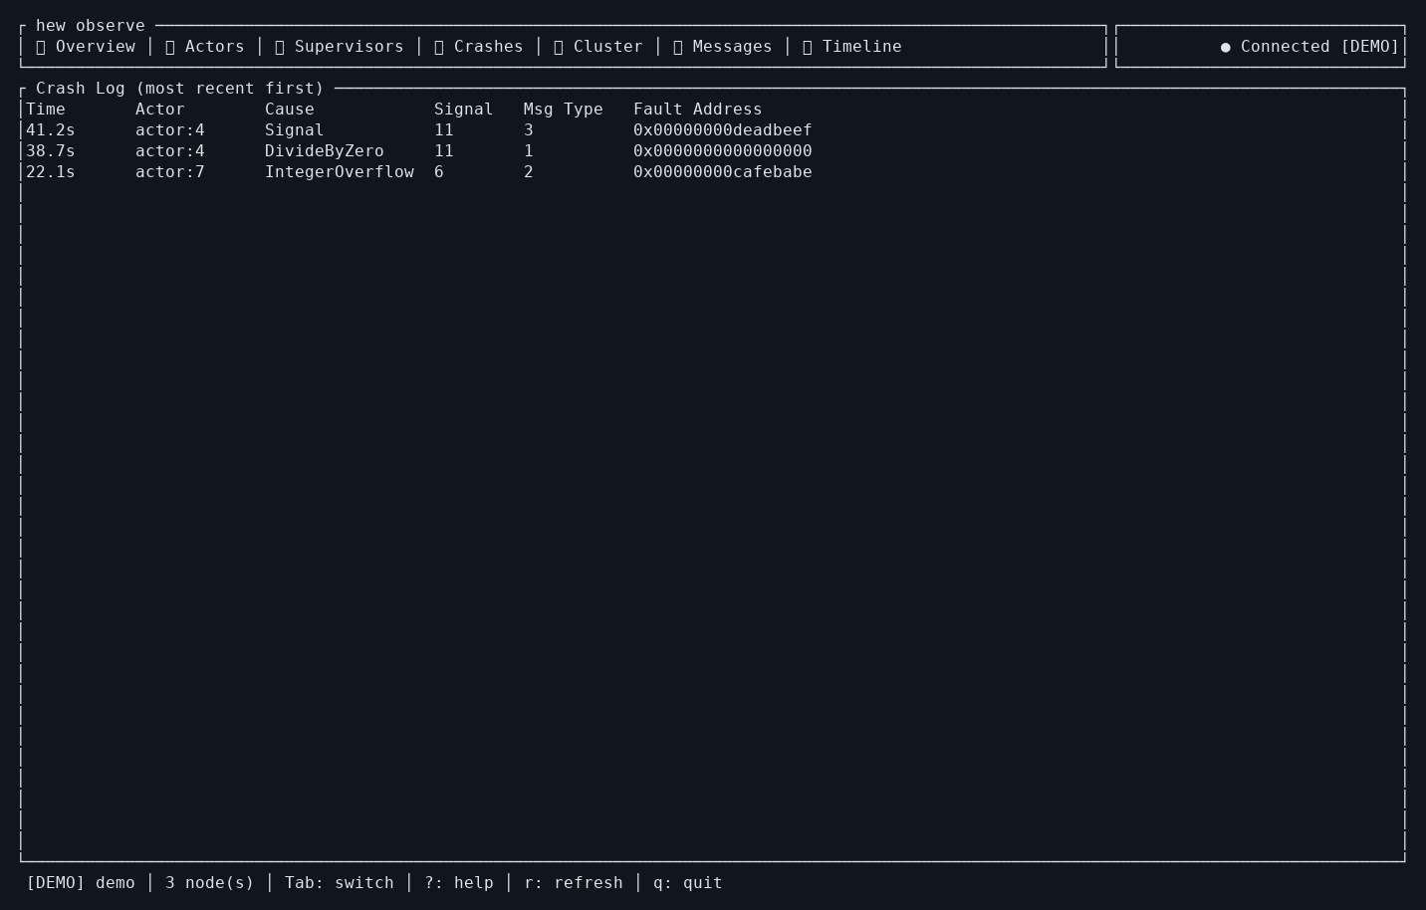Click fault address 0x00000000deadbeef

[x=723, y=130]
